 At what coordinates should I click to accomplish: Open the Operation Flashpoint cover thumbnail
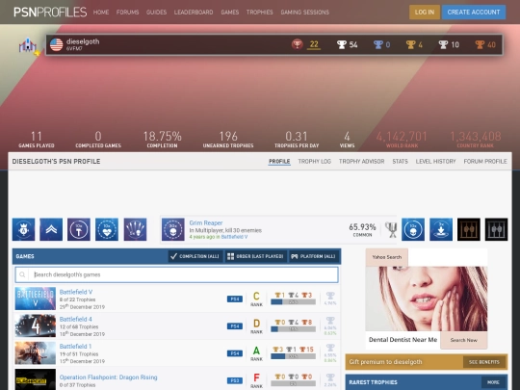tap(36, 379)
